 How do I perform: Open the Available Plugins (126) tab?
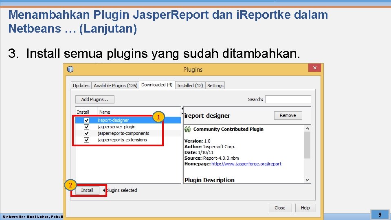115,85
